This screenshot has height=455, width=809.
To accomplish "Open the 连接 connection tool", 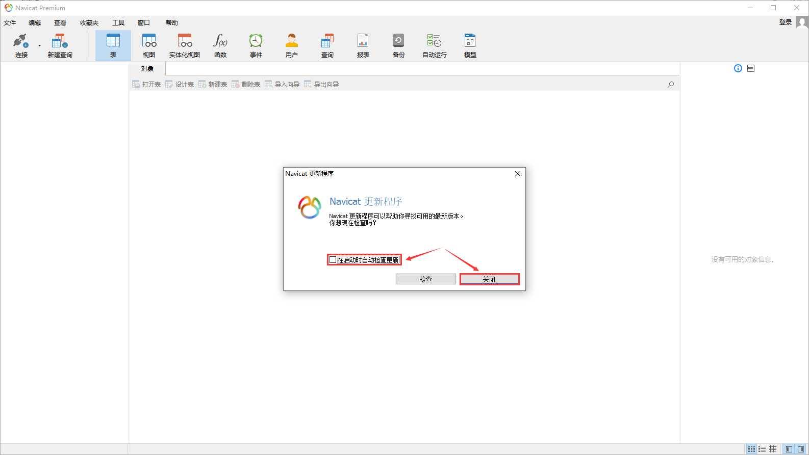I will tap(21, 45).
